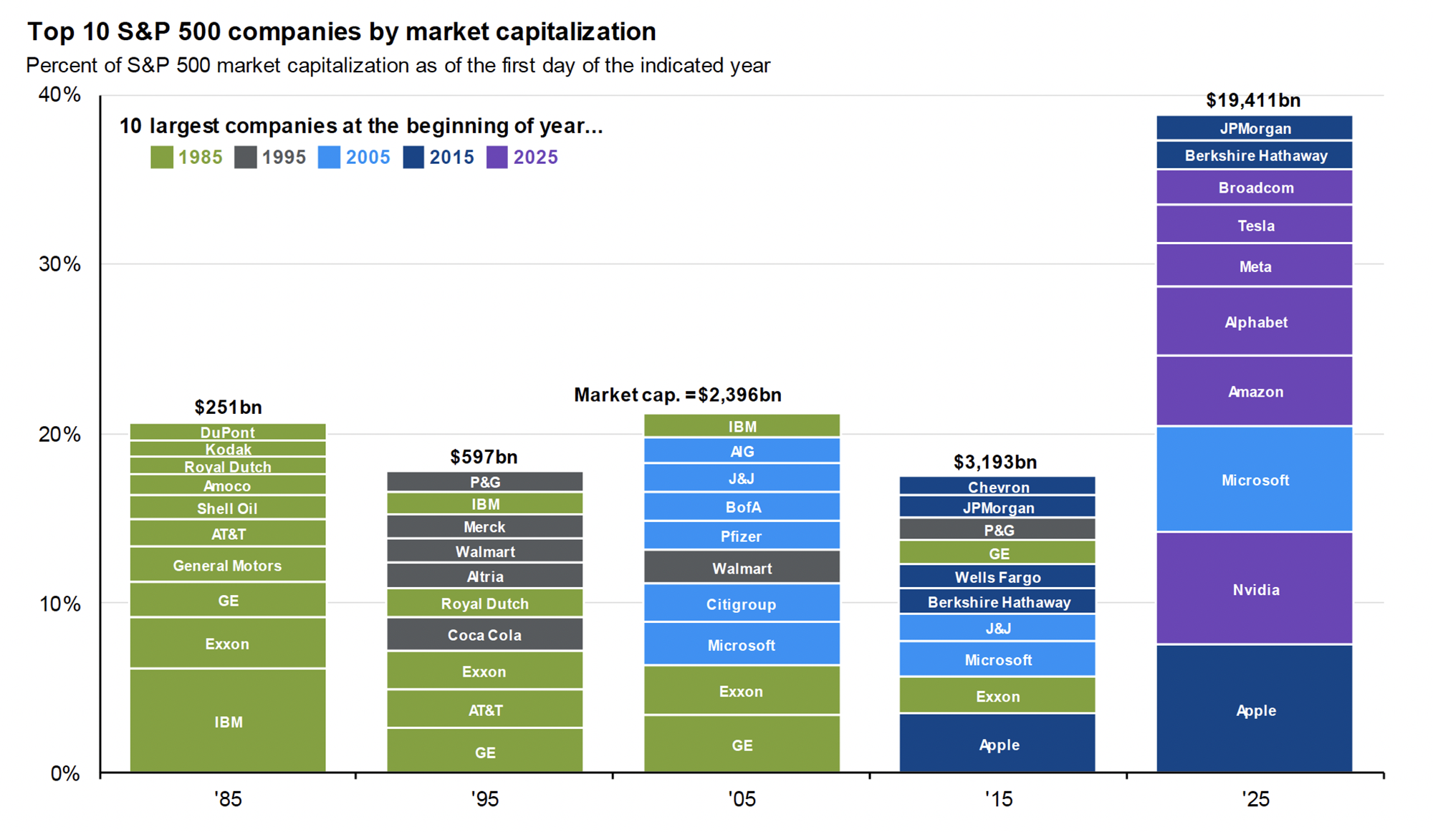Select the Nvidia segment in the '25 bar
Screen dimensions: 1433x832
click(x=1255, y=589)
